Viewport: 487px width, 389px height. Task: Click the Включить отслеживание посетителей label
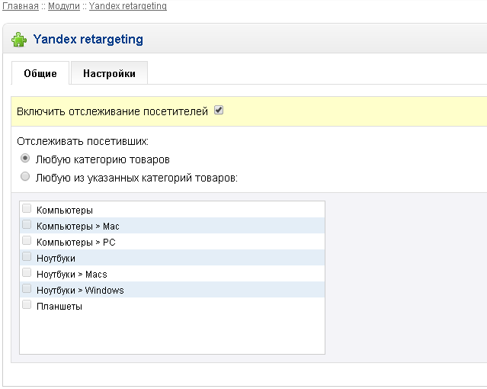(x=112, y=111)
